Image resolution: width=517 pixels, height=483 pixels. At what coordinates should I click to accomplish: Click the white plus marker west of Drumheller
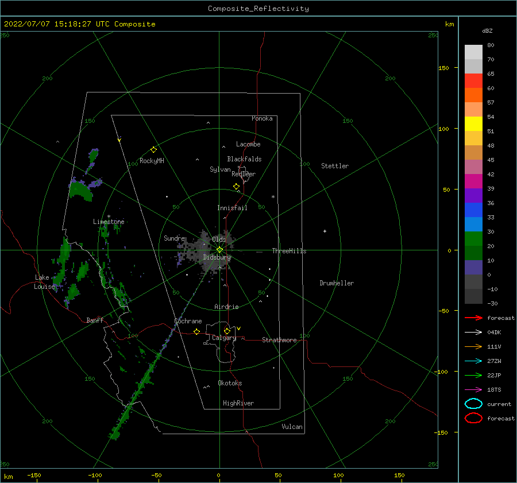pos(325,231)
